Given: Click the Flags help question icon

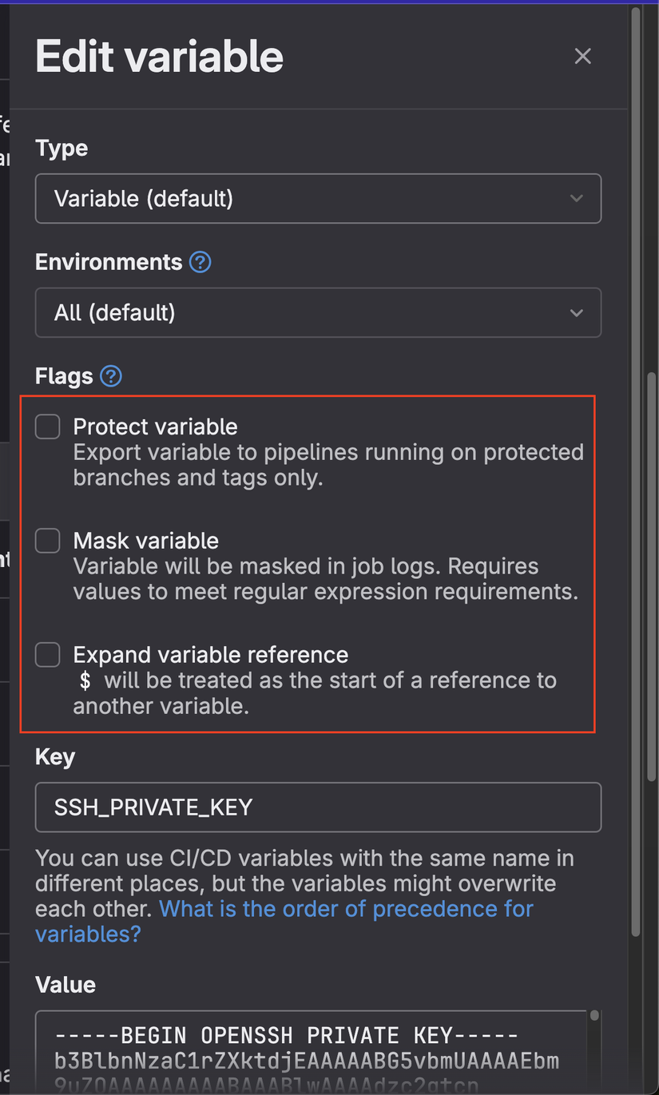Looking at the screenshot, I should point(111,376).
